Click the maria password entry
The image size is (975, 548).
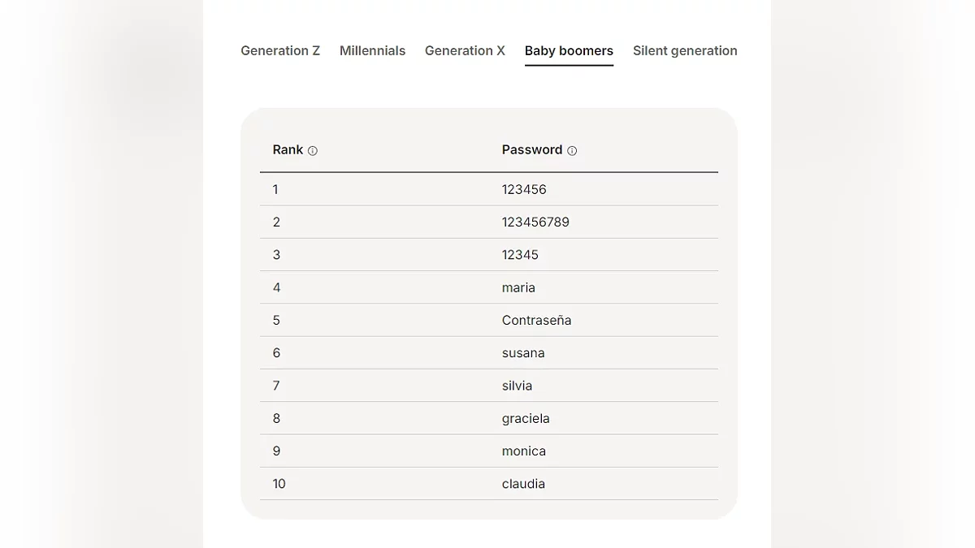click(x=518, y=287)
